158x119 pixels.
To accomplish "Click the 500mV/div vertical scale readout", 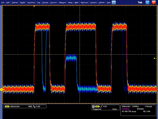I will [15, 107].
